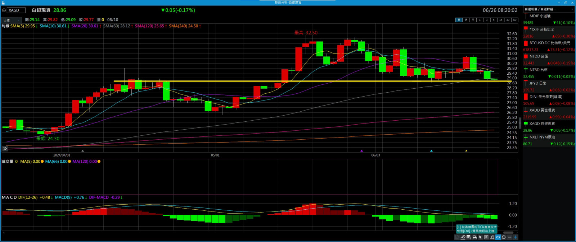Open the chart layout panel icon
The height and width of the screenshot is (242, 576).
click(486, 237)
